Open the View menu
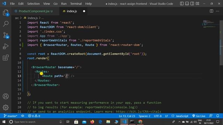 46,4
